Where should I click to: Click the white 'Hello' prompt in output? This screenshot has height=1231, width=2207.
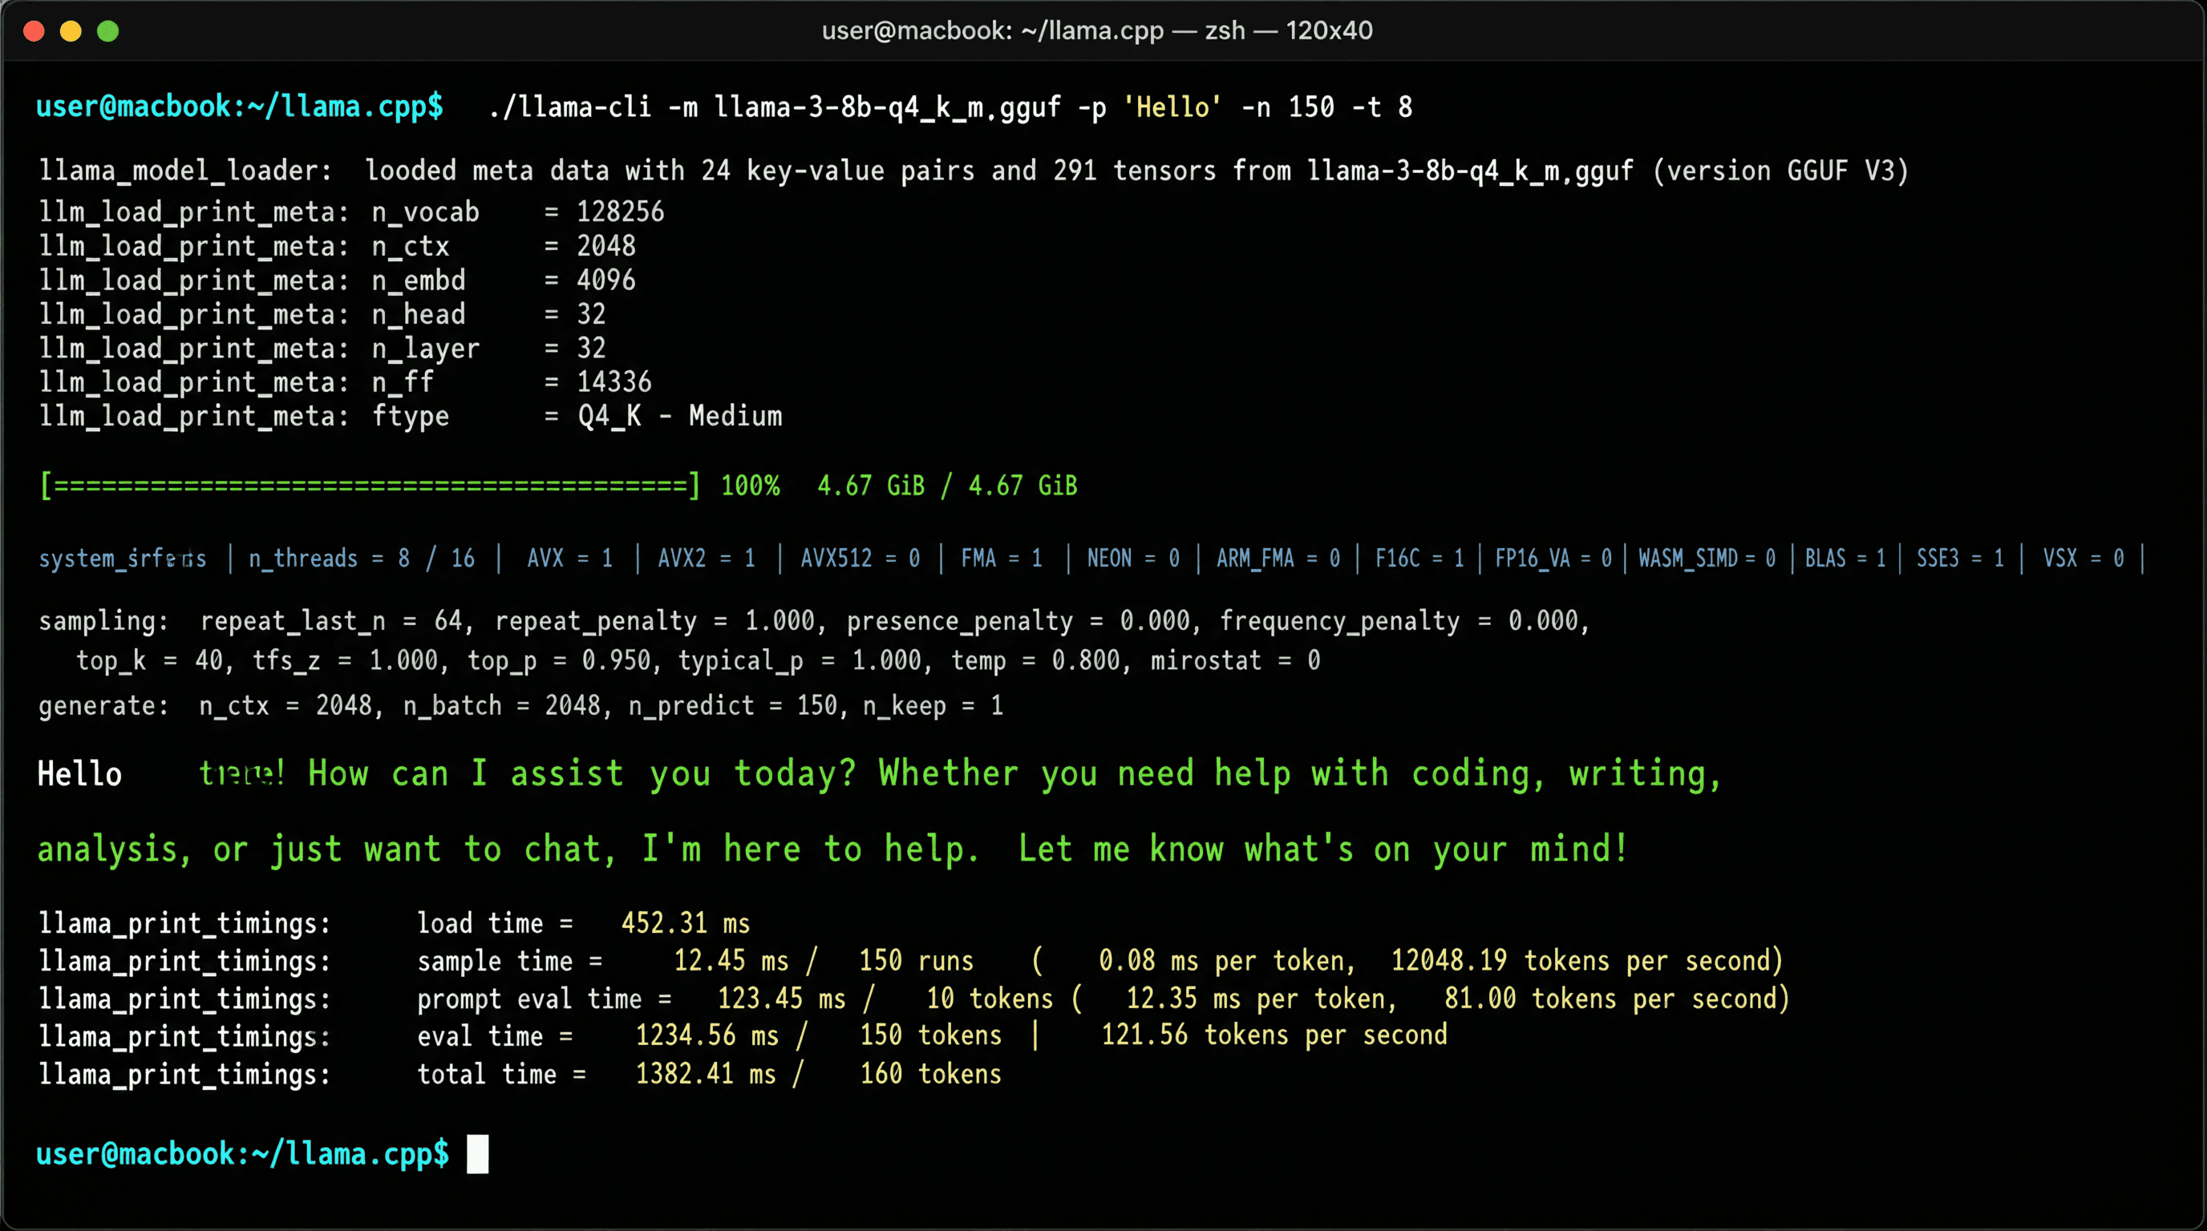click(79, 774)
